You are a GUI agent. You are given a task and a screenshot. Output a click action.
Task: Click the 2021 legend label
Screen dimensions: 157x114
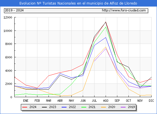[92, 107]
